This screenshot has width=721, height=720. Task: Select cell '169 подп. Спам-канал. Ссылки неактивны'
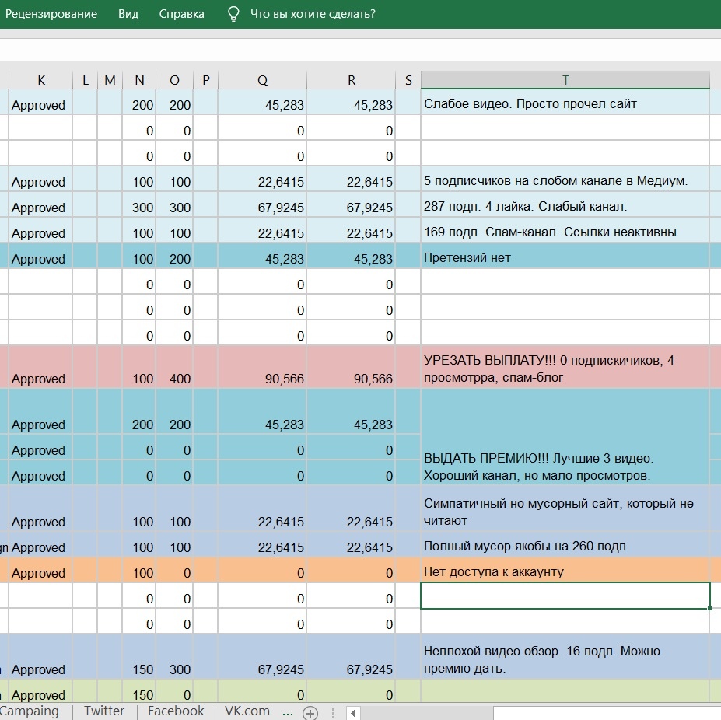[x=565, y=231]
